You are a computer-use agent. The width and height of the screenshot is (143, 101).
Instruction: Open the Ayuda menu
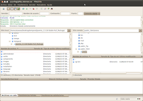click(49, 5)
